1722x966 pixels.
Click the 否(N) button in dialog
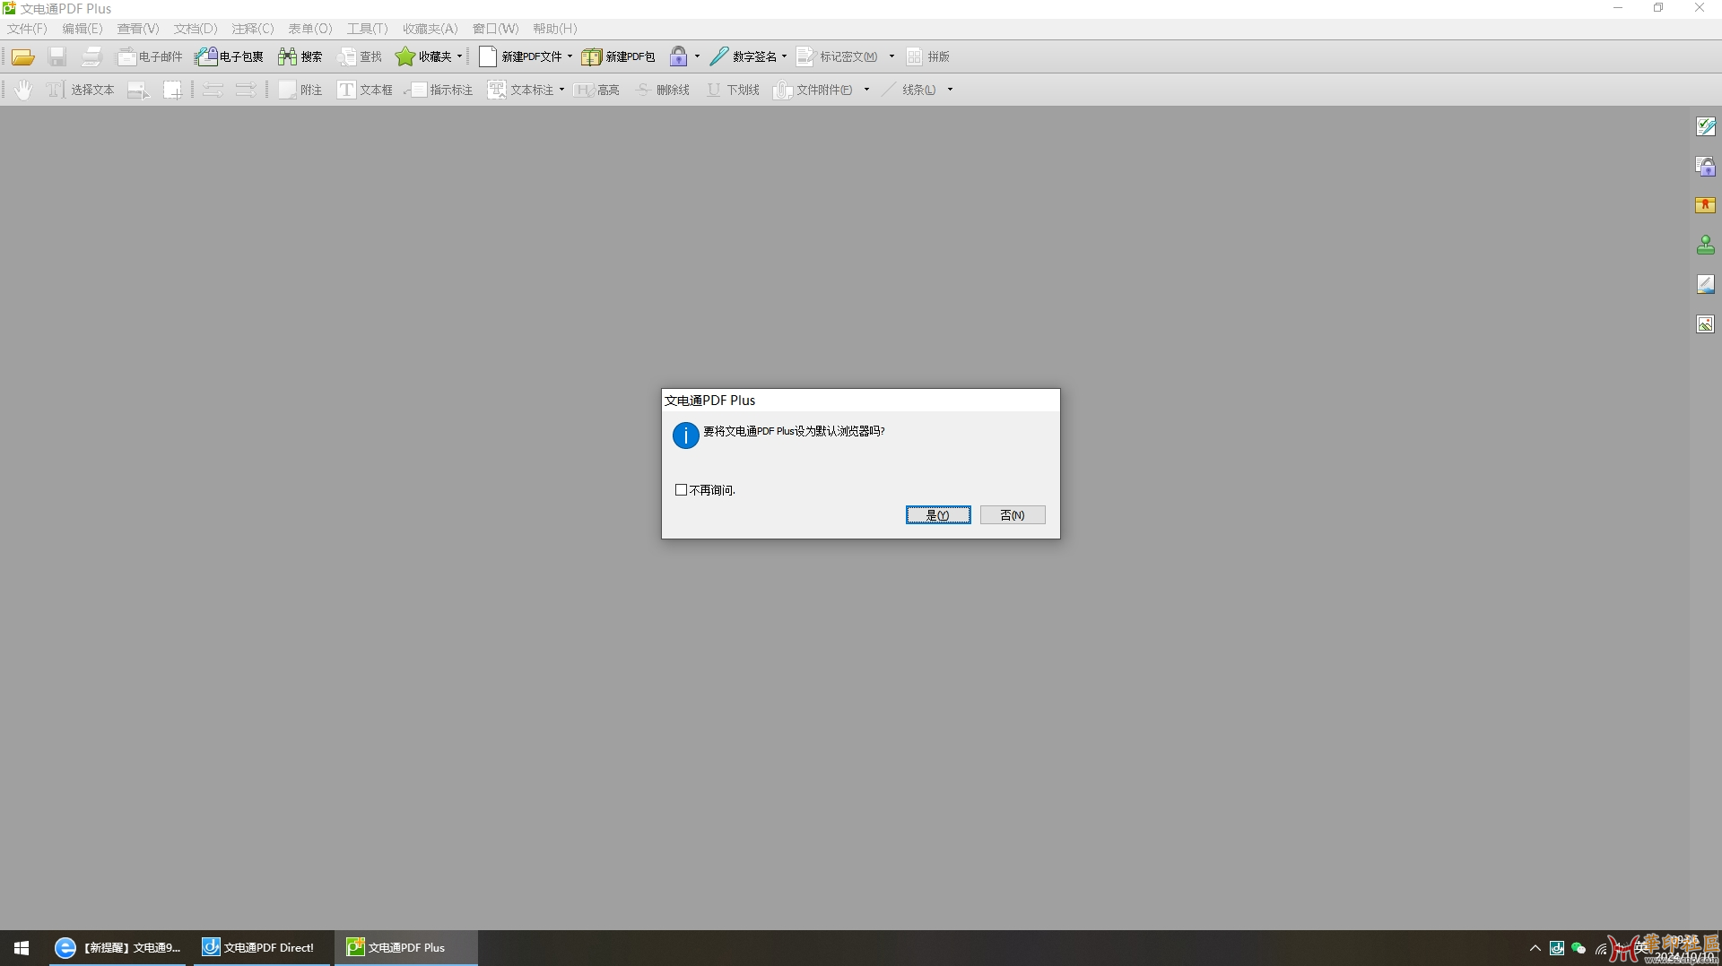(x=1012, y=515)
